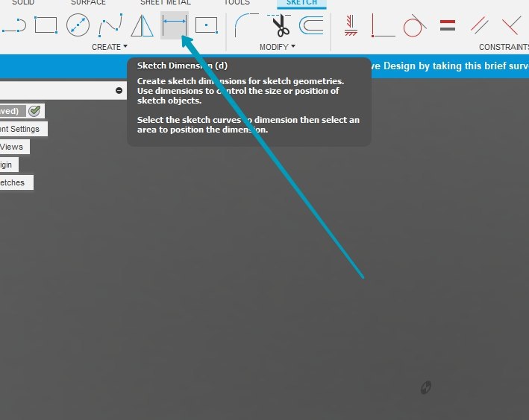Image resolution: width=529 pixels, height=420 pixels.
Task: Select the Rectangle sketch tool
Action: point(46,25)
